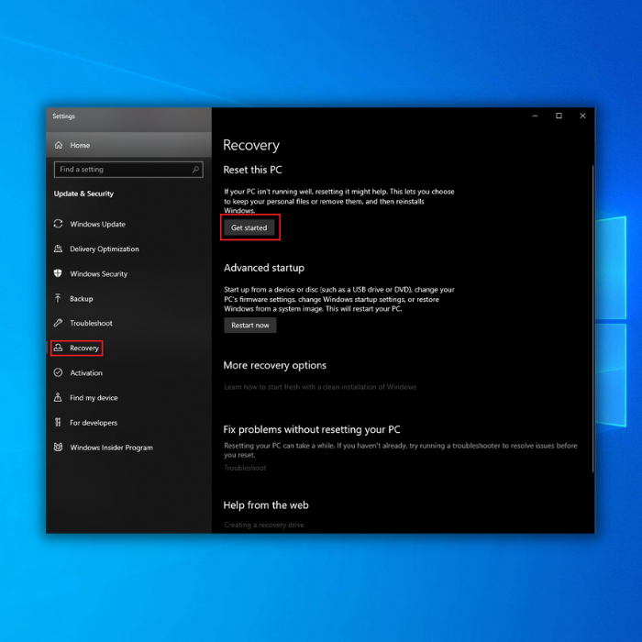The width and height of the screenshot is (642, 642).
Task: Click the More recovery options heading
Action: [275, 365]
